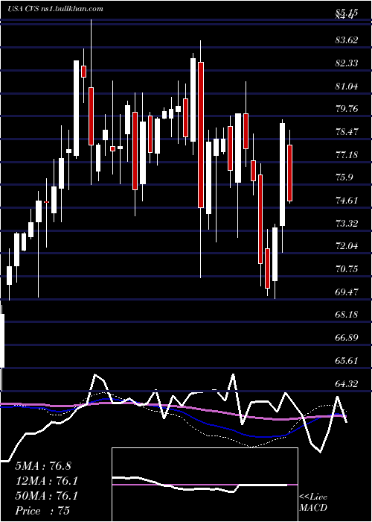
Task: Click the 81.04 price axis label
Action: click(x=347, y=87)
